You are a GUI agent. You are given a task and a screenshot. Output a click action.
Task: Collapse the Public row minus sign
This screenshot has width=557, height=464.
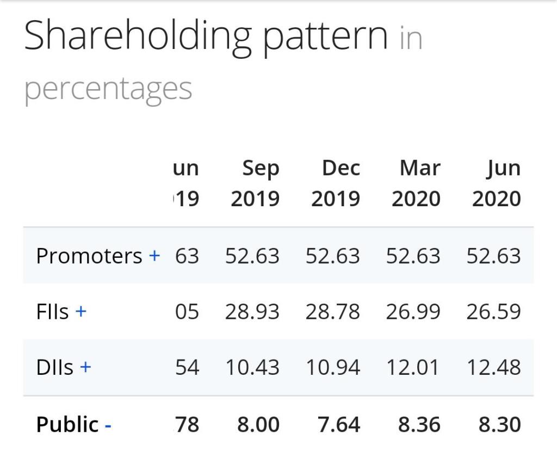[x=108, y=425]
